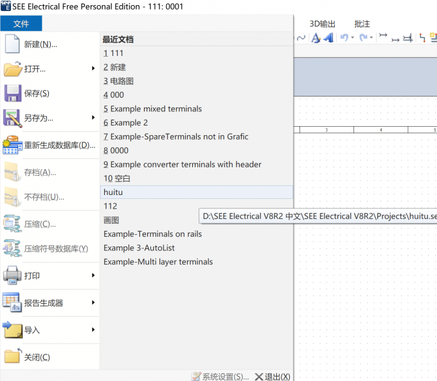The width and height of the screenshot is (437, 381).
Task: Open recent document 1 111
Action: tap(197, 53)
